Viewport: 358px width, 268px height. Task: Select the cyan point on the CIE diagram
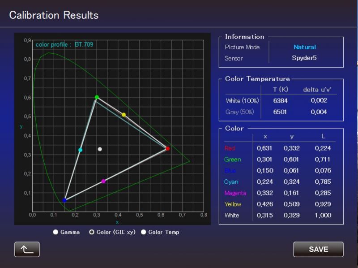[x=81, y=150]
